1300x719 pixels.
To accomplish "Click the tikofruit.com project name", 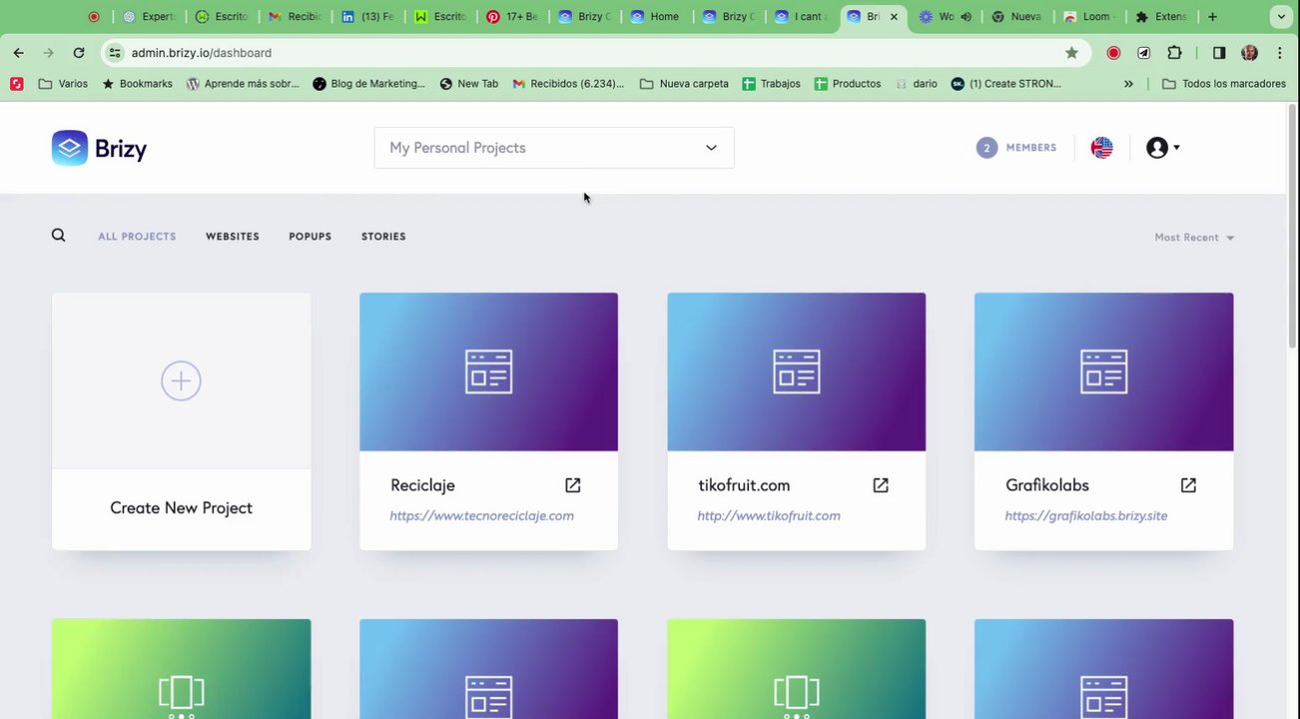I will pos(744,485).
